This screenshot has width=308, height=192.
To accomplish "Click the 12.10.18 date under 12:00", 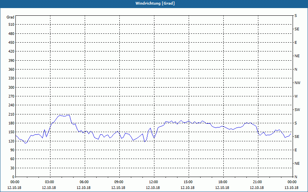I will click(153, 188).
